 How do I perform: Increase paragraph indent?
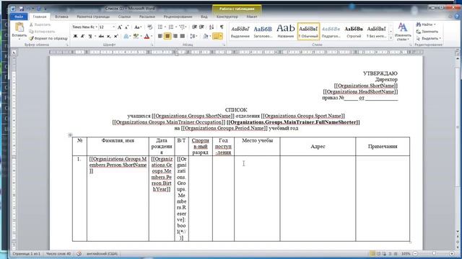click(202, 27)
